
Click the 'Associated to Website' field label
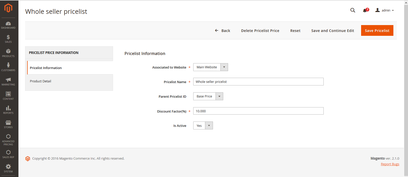(x=169, y=68)
